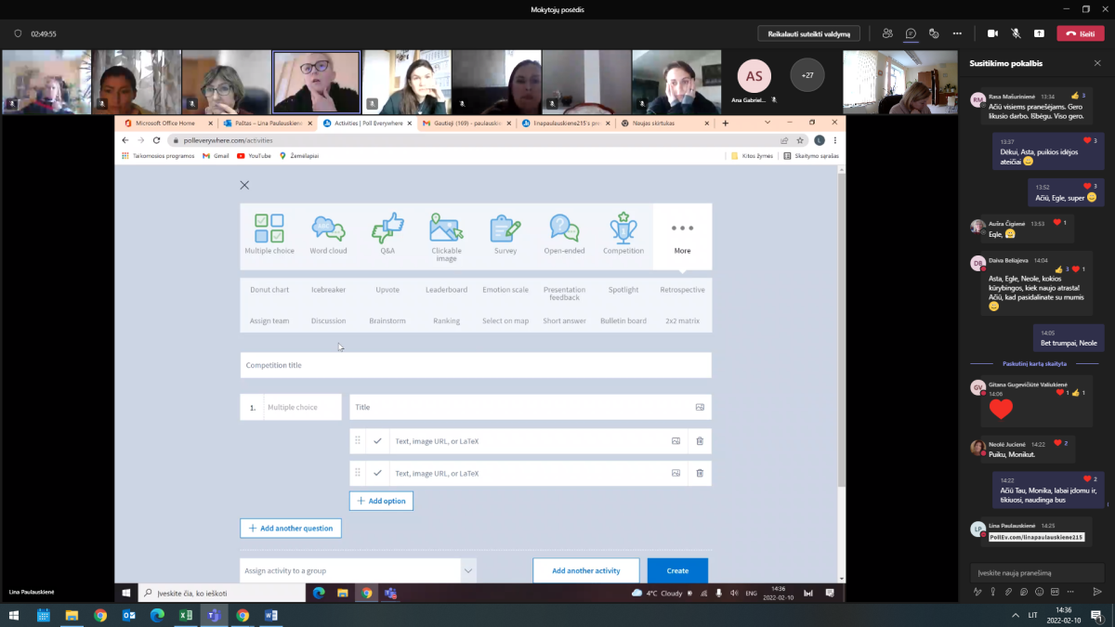Select Word cloud activity type
This screenshot has width=1115, height=627.
(x=328, y=234)
